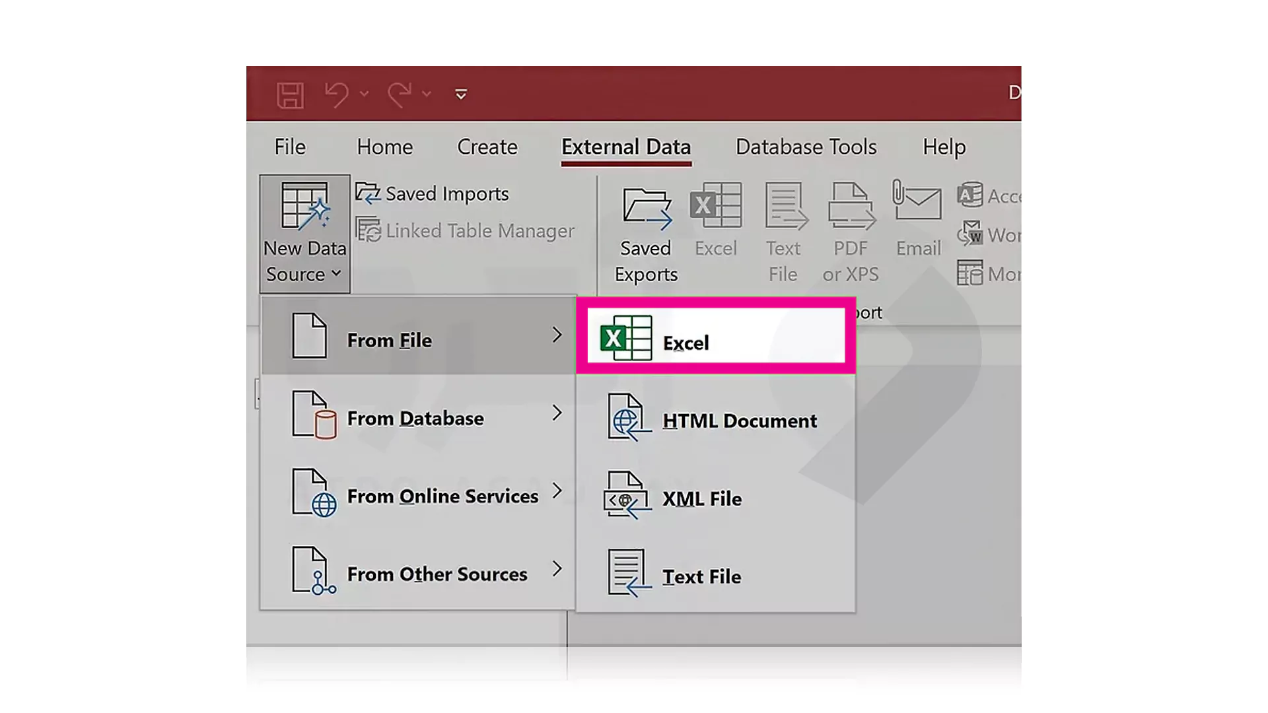
Task: Click the Email export icon
Action: (917, 201)
